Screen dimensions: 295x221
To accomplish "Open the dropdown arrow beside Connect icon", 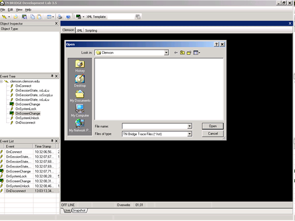I will tap(9, 17).
